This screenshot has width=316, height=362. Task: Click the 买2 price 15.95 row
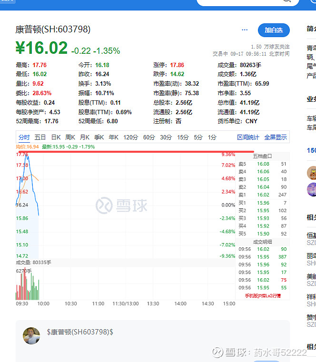point(262,211)
